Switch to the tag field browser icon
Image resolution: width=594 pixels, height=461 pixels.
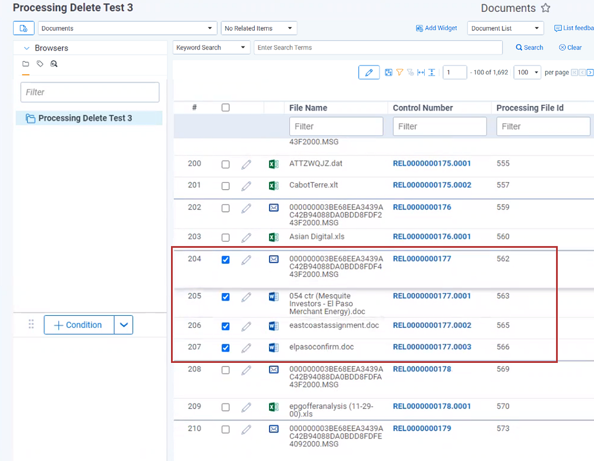tap(40, 64)
